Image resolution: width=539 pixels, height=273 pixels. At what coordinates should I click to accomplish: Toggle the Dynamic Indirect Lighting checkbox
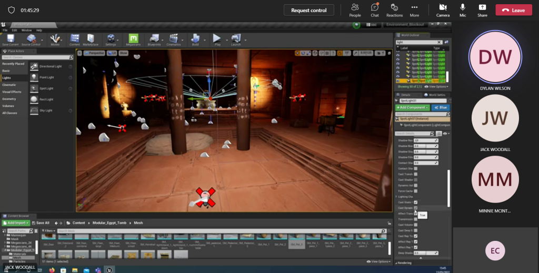coord(416,186)
